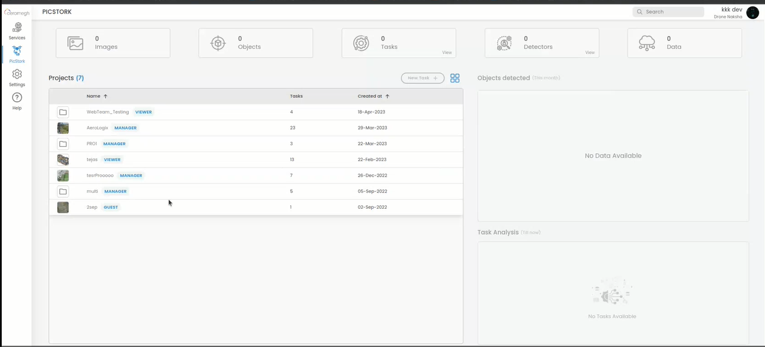Click View link on Tasks card
765x347 pixels.
point(447,53)
